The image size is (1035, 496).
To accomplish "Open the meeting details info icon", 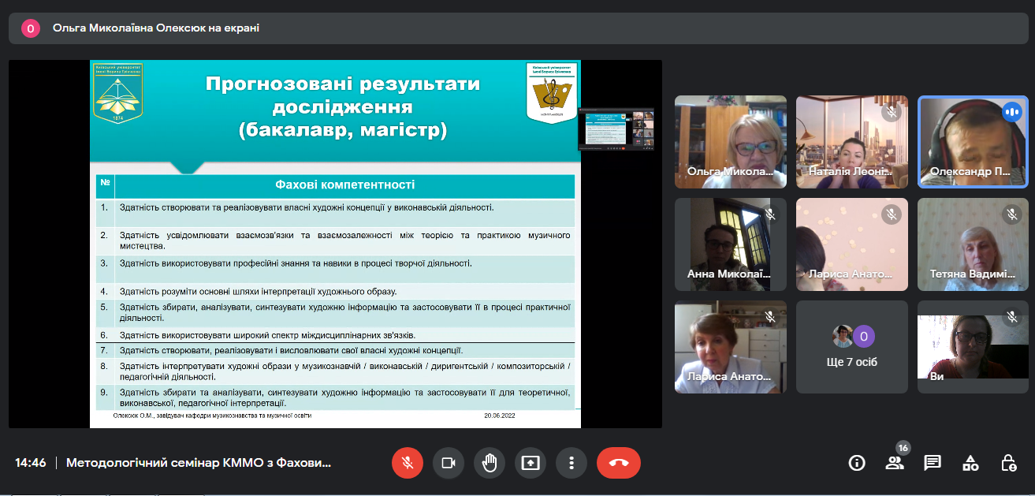I will (857, 463).
